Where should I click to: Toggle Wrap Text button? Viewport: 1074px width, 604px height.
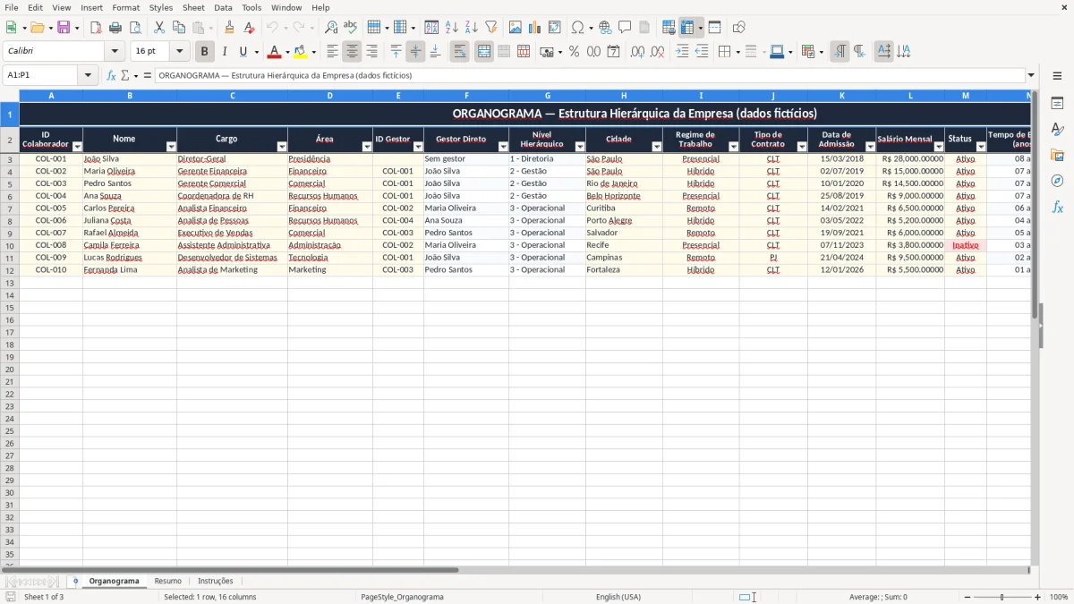(459, 52)
